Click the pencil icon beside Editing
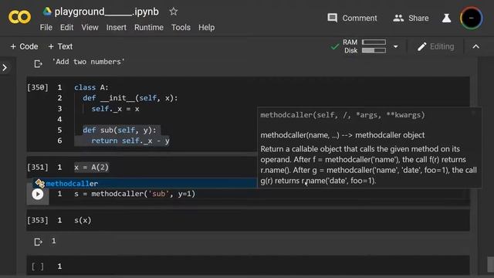 421,46
